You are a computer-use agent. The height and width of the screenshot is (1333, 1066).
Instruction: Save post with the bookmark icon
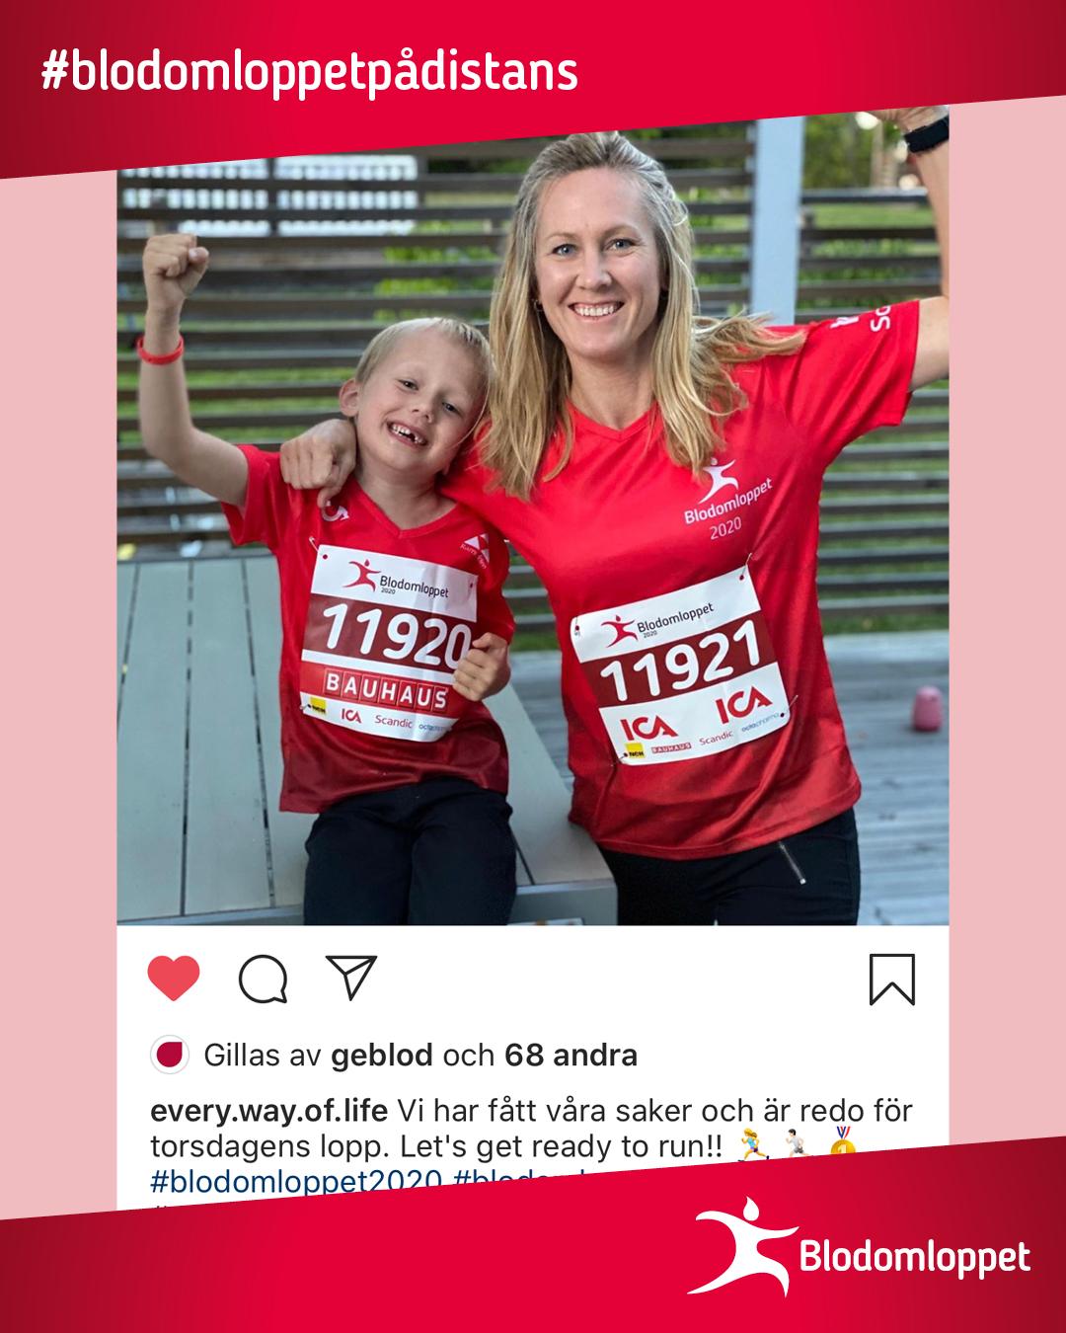892,980
